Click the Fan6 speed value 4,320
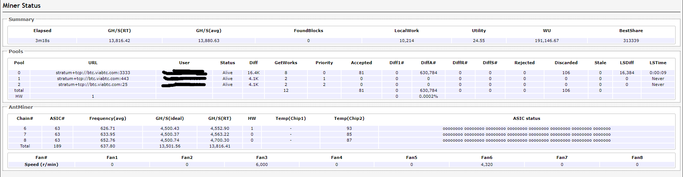This screenshot has width=683, height=177. point(487,164)
